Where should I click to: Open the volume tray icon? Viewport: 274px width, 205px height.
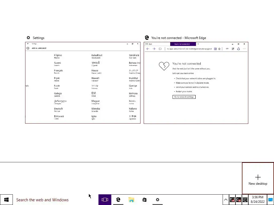click(x=238, y=200)
